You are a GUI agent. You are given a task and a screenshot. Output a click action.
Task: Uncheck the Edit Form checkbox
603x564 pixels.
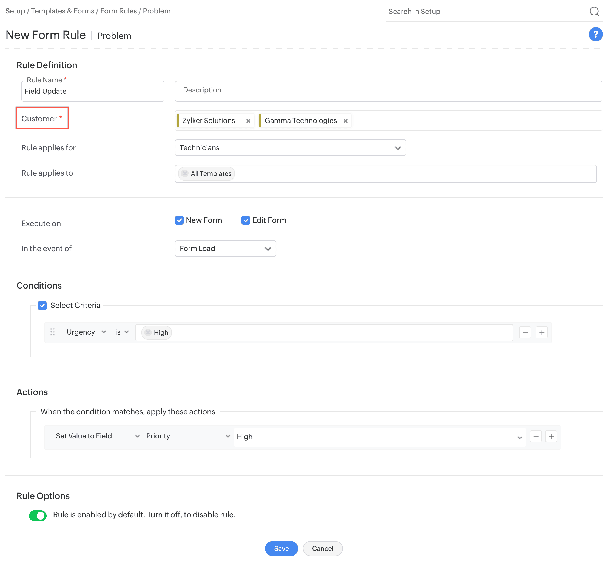pyautogui.click(x=246, y=220)
